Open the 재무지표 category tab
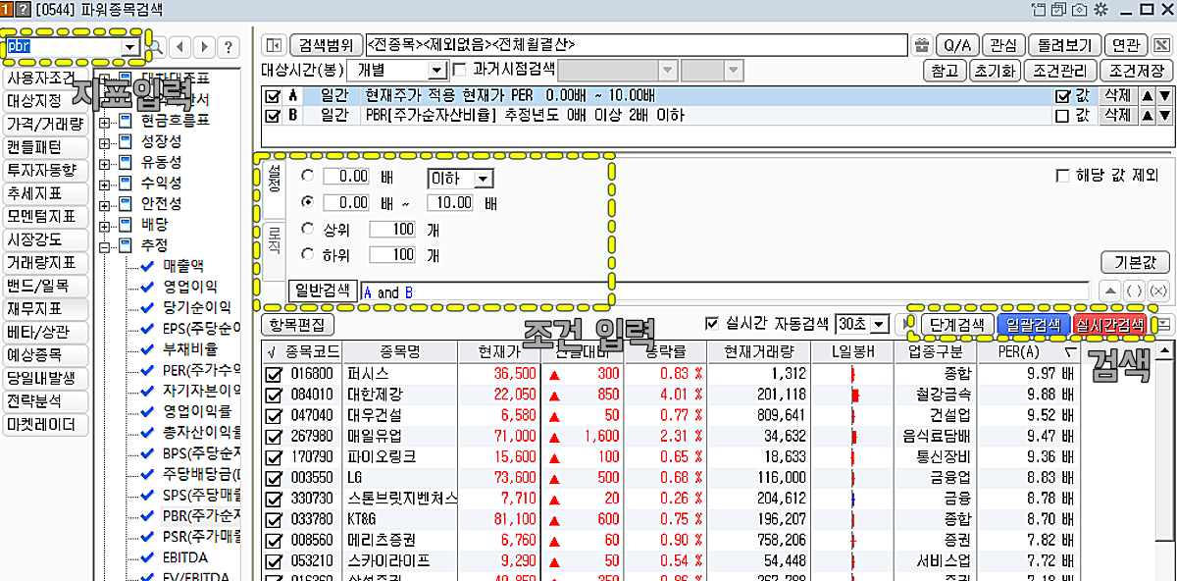The height and width of the screenshot is (581, 1177). [x=45, y=309]
